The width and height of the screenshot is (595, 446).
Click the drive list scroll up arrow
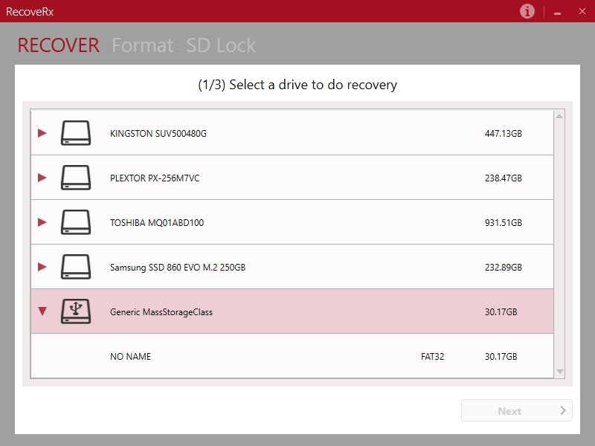(559, 117)
